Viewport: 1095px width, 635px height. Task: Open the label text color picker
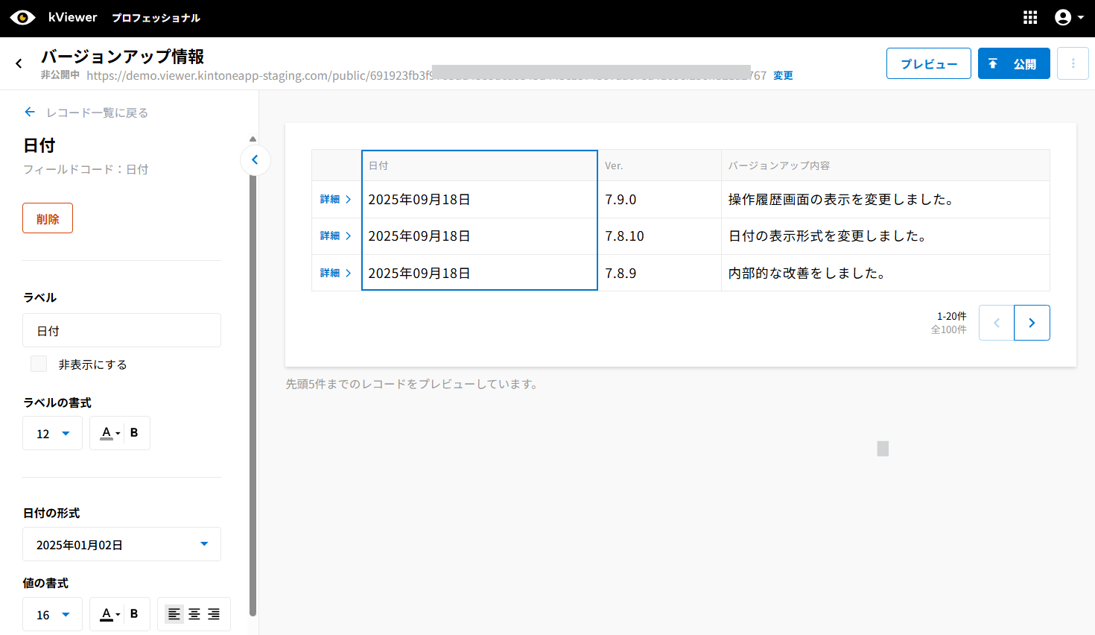click(110, 433)
